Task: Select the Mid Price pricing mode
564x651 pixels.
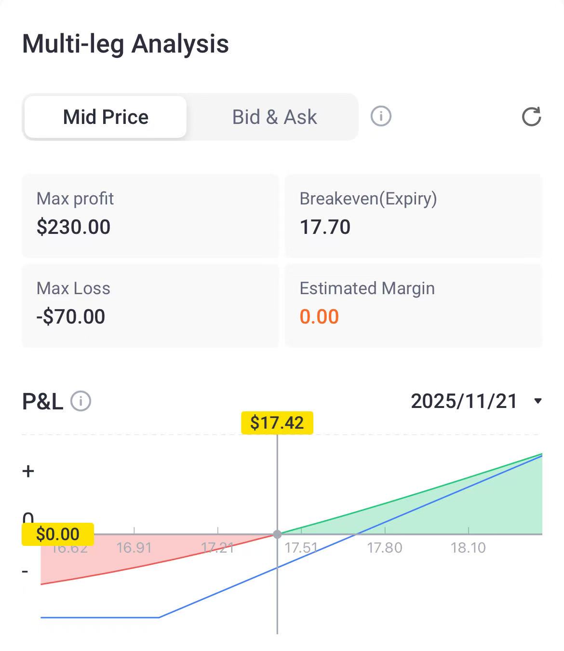Action: [x=105, y=117]
